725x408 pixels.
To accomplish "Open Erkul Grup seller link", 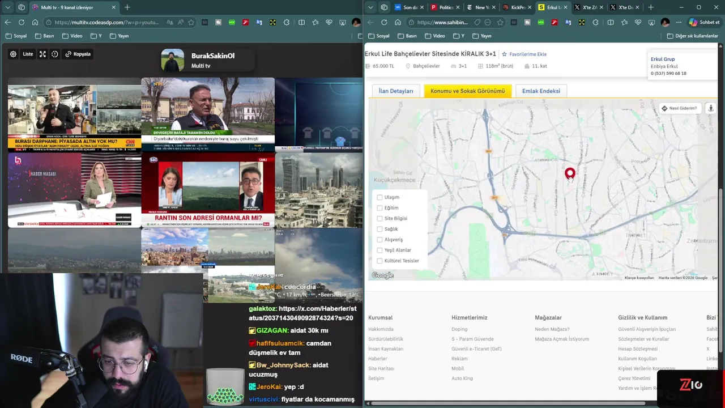I will pyautogui.click(x=663, y=59).
